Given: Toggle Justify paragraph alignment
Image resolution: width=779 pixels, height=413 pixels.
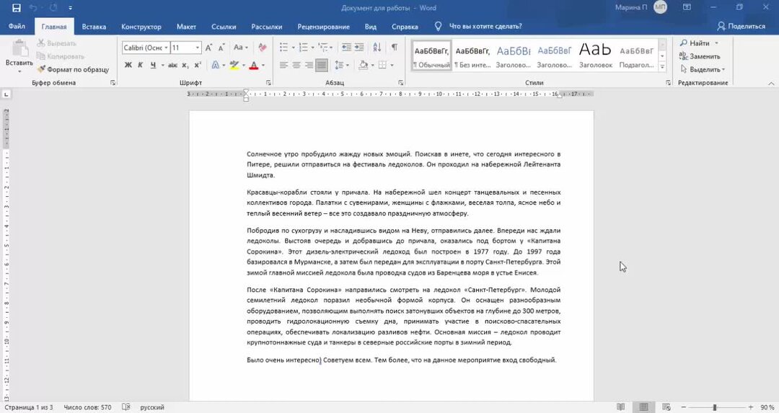Looking at the screenshot, I should click(322, 65).
